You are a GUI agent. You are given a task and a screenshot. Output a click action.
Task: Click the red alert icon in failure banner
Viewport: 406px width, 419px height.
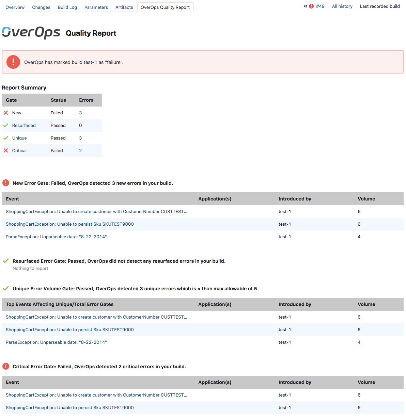click(13, 62)
